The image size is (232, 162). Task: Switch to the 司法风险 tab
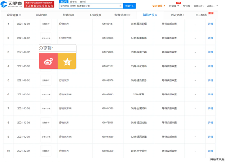coord(41,15)
